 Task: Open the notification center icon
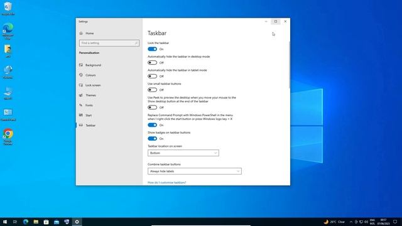395,222
